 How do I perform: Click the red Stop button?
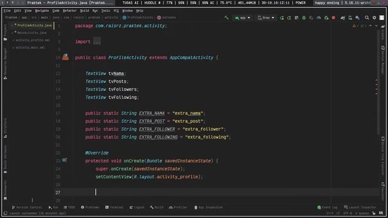pos(333,18)
